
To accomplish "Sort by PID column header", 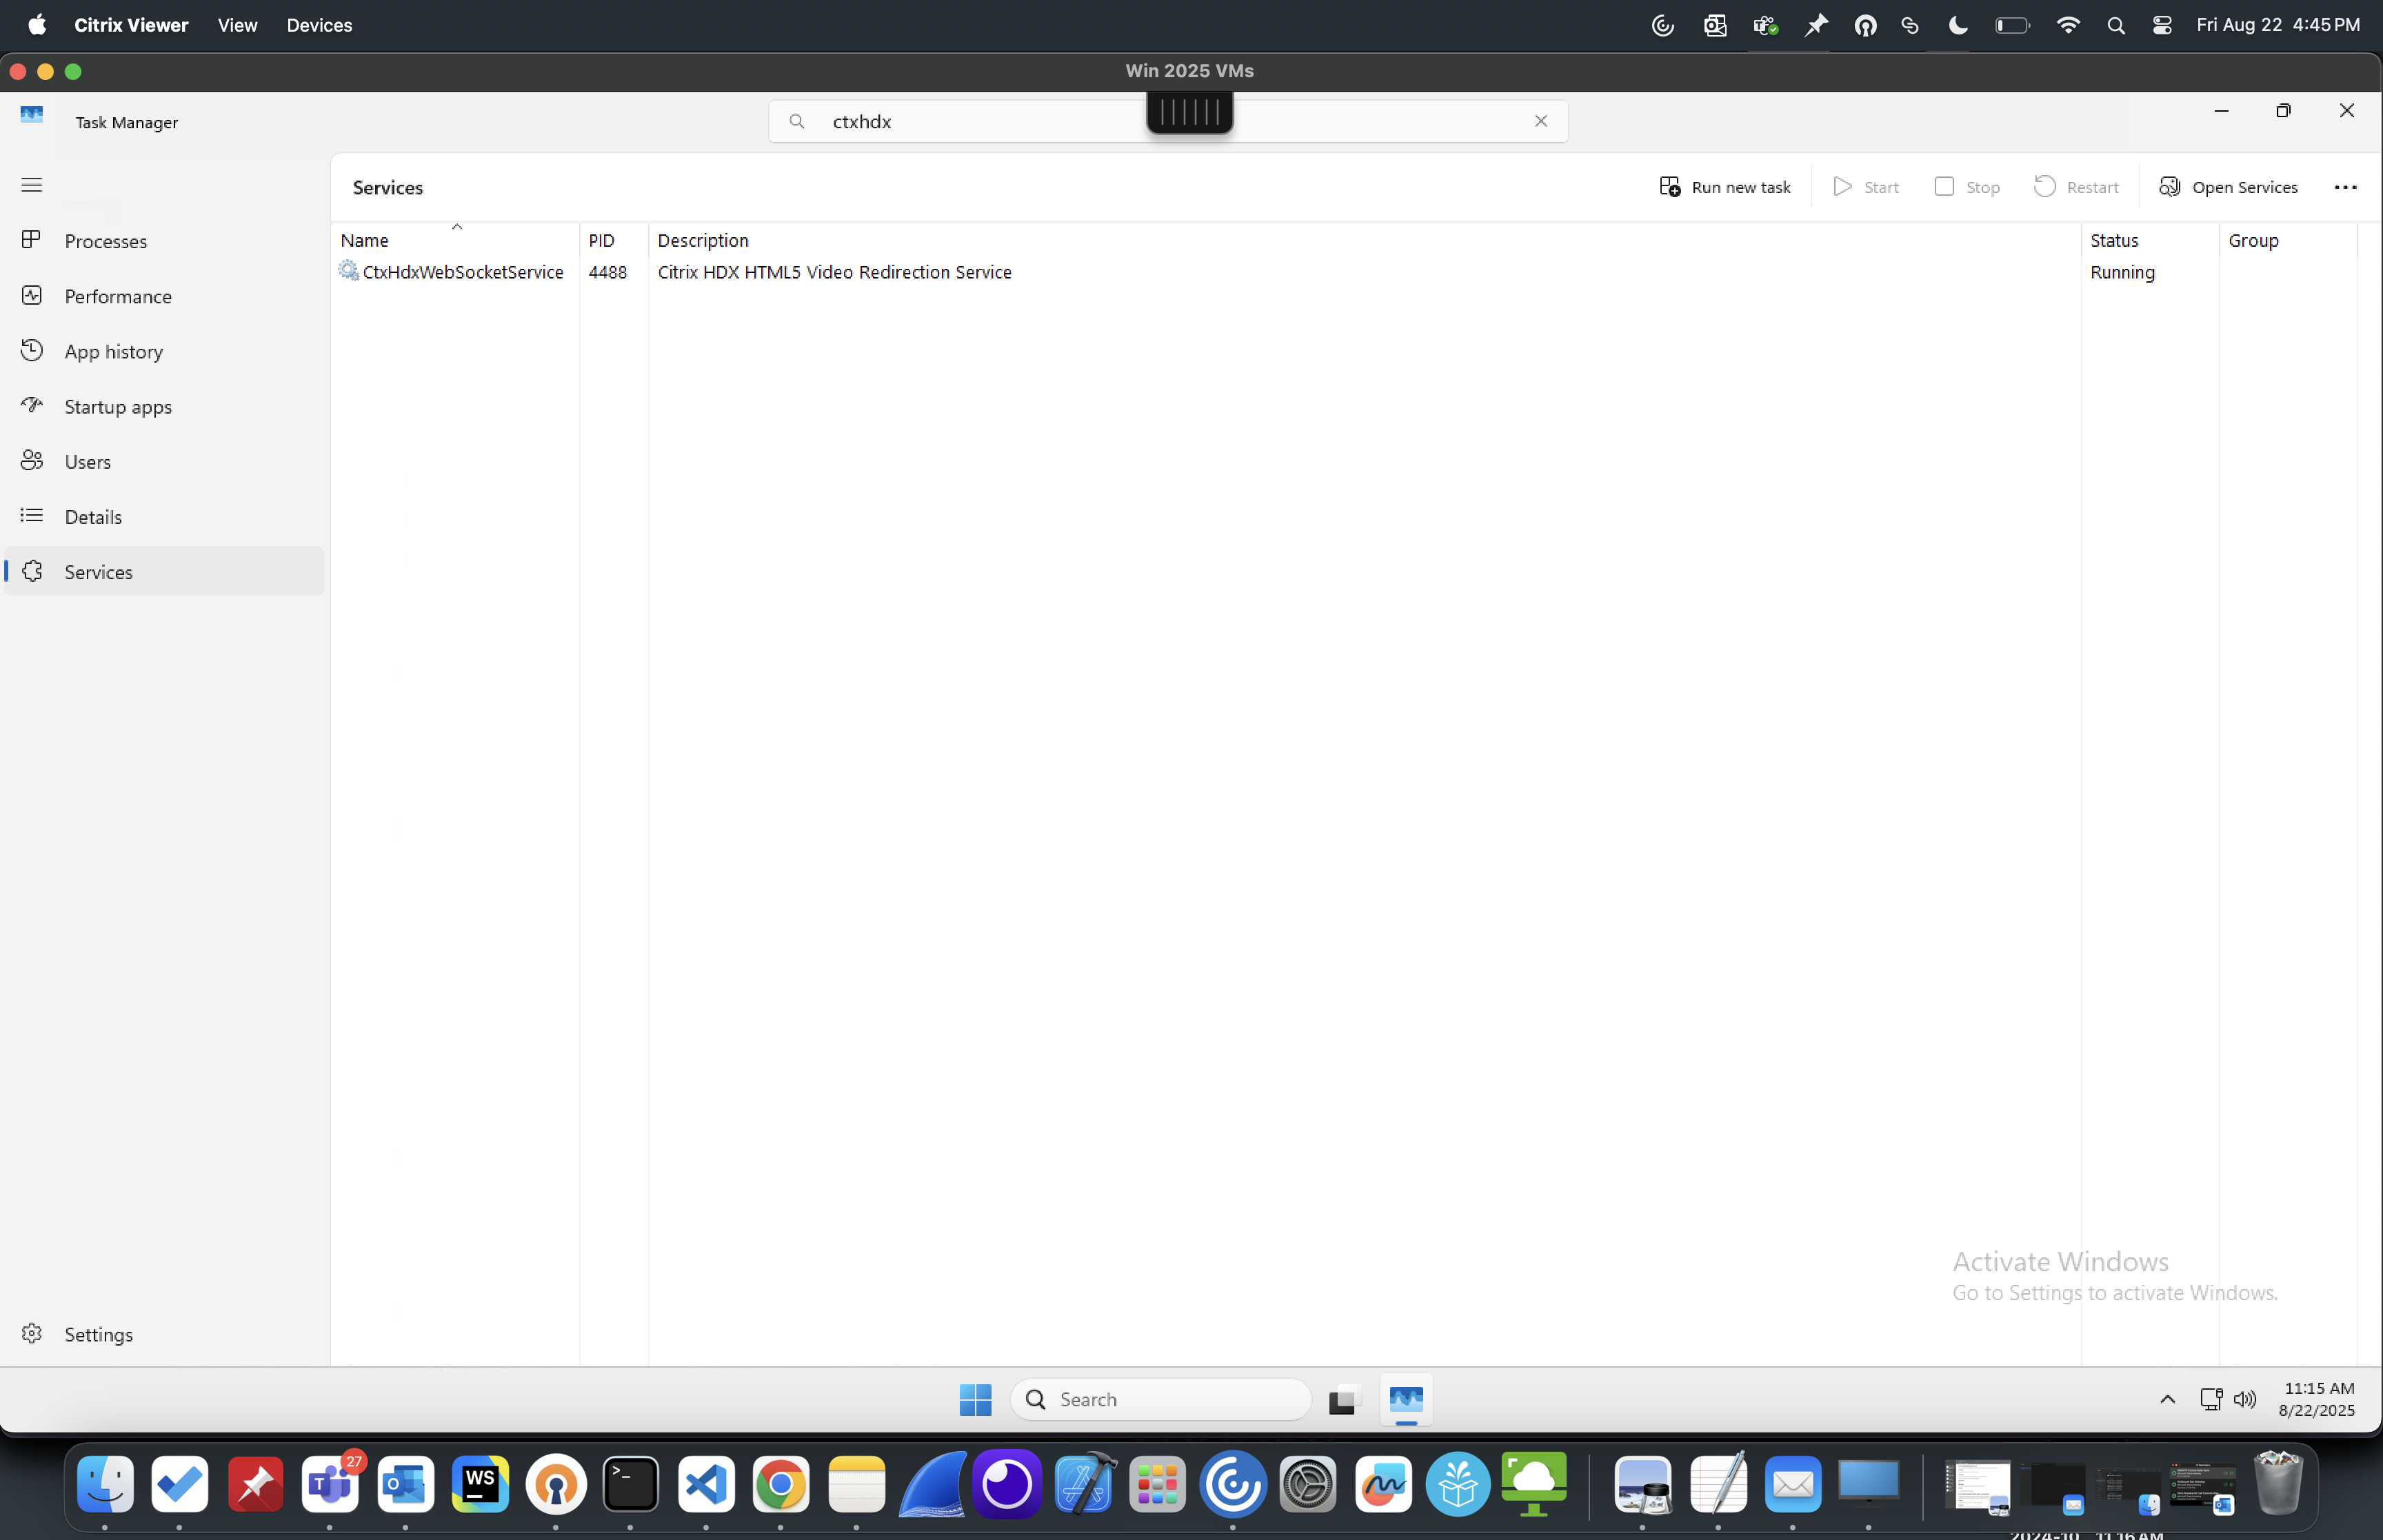I will tap(614, 240).
